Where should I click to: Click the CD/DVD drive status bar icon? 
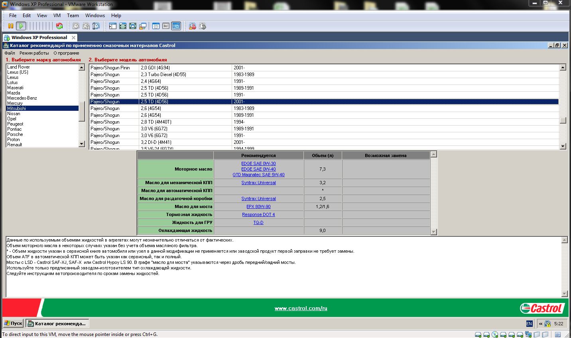(495, 334)
